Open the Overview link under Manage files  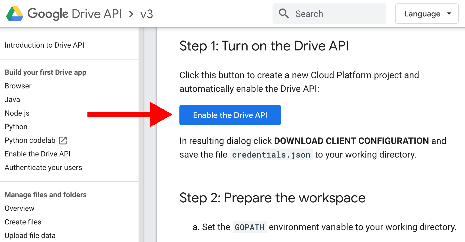click(20, 208)
